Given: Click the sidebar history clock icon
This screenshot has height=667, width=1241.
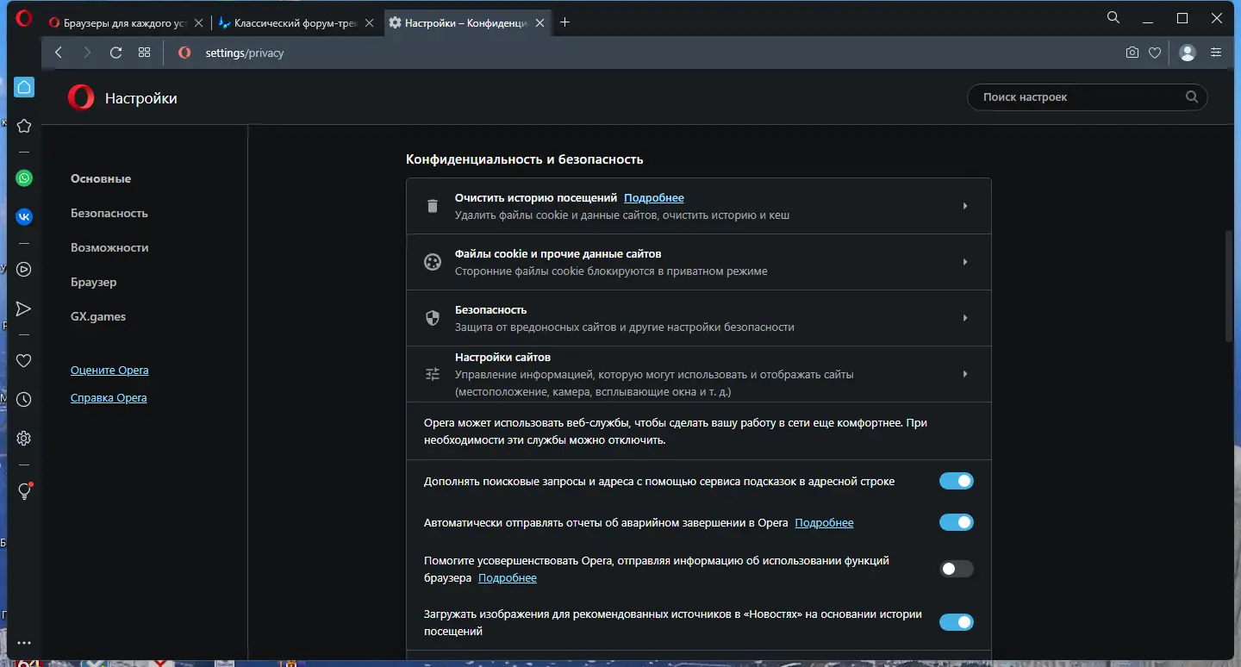Looking at the screenshot, I should coord(24,400).
